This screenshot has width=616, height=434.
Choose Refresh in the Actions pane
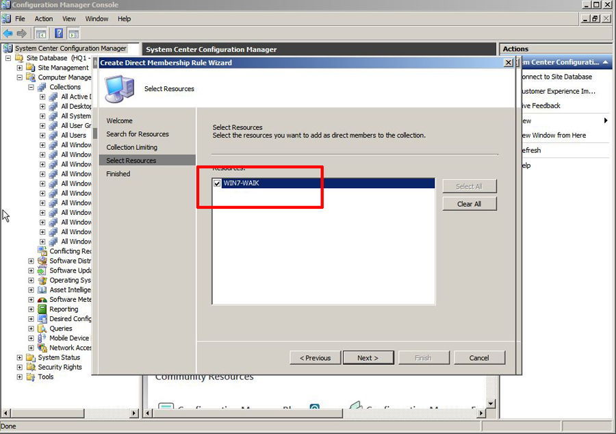tap(531, 150)
